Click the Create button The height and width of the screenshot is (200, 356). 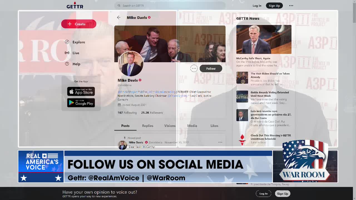pyautogui.click(x=79, y=24)
